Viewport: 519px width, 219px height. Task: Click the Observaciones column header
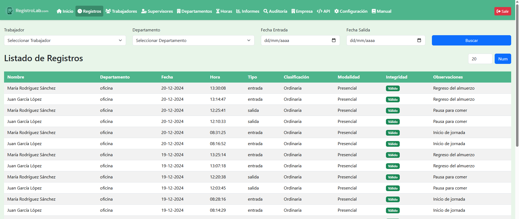click(448, 77)
